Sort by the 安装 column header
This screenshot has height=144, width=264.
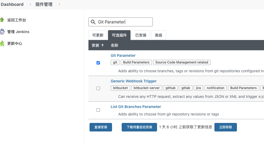(x=98, y=45)
